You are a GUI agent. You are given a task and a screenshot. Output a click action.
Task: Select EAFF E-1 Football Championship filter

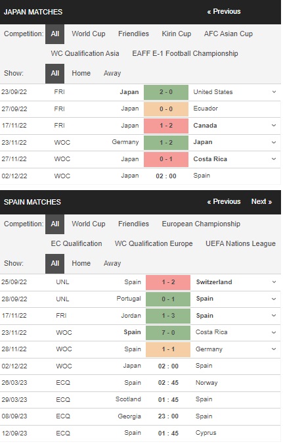(185, 53)
